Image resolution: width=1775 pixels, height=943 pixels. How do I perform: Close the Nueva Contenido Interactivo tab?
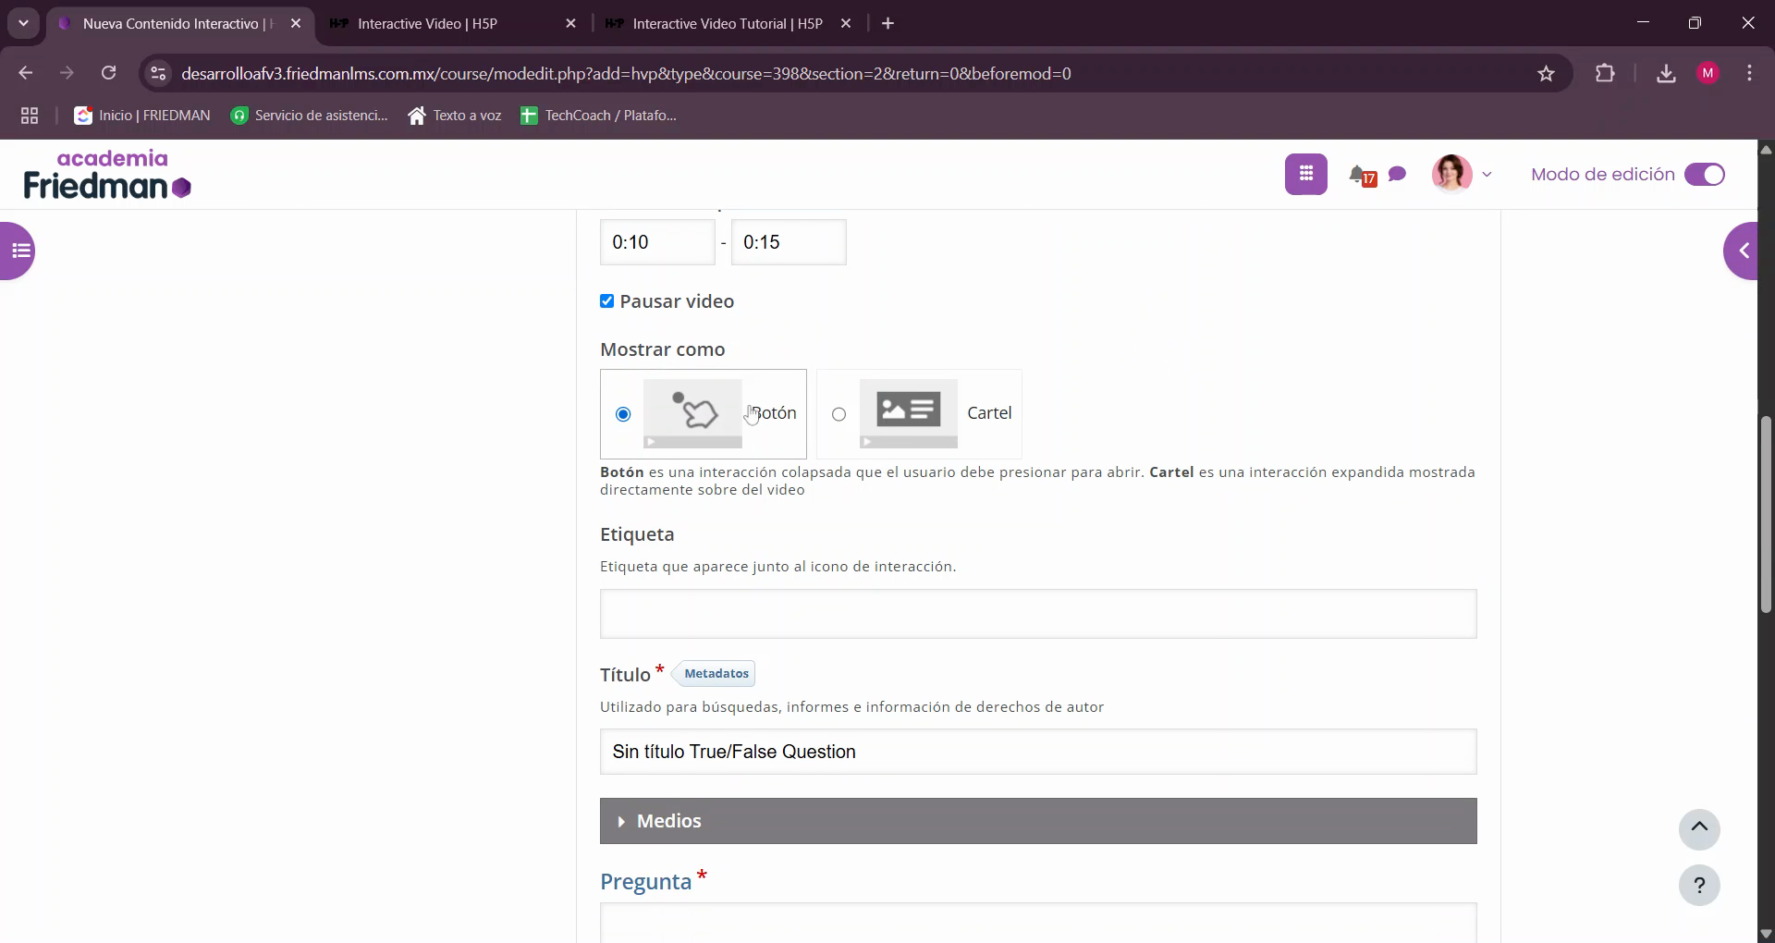pos(296,24)
